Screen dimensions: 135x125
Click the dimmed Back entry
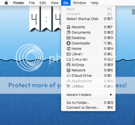pos(88,9)
